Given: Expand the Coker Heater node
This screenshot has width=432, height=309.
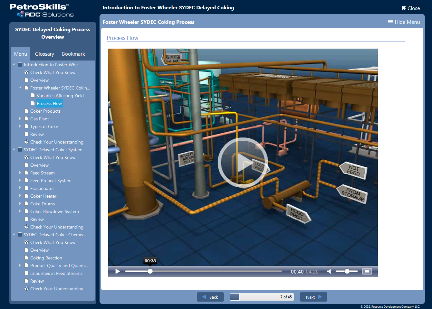Looking at the screenshot, I should click(20, 196).
